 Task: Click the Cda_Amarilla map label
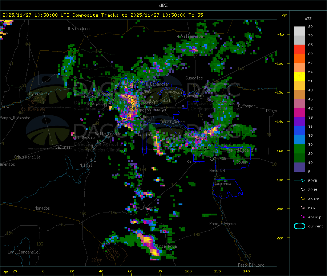click(27, 157)
